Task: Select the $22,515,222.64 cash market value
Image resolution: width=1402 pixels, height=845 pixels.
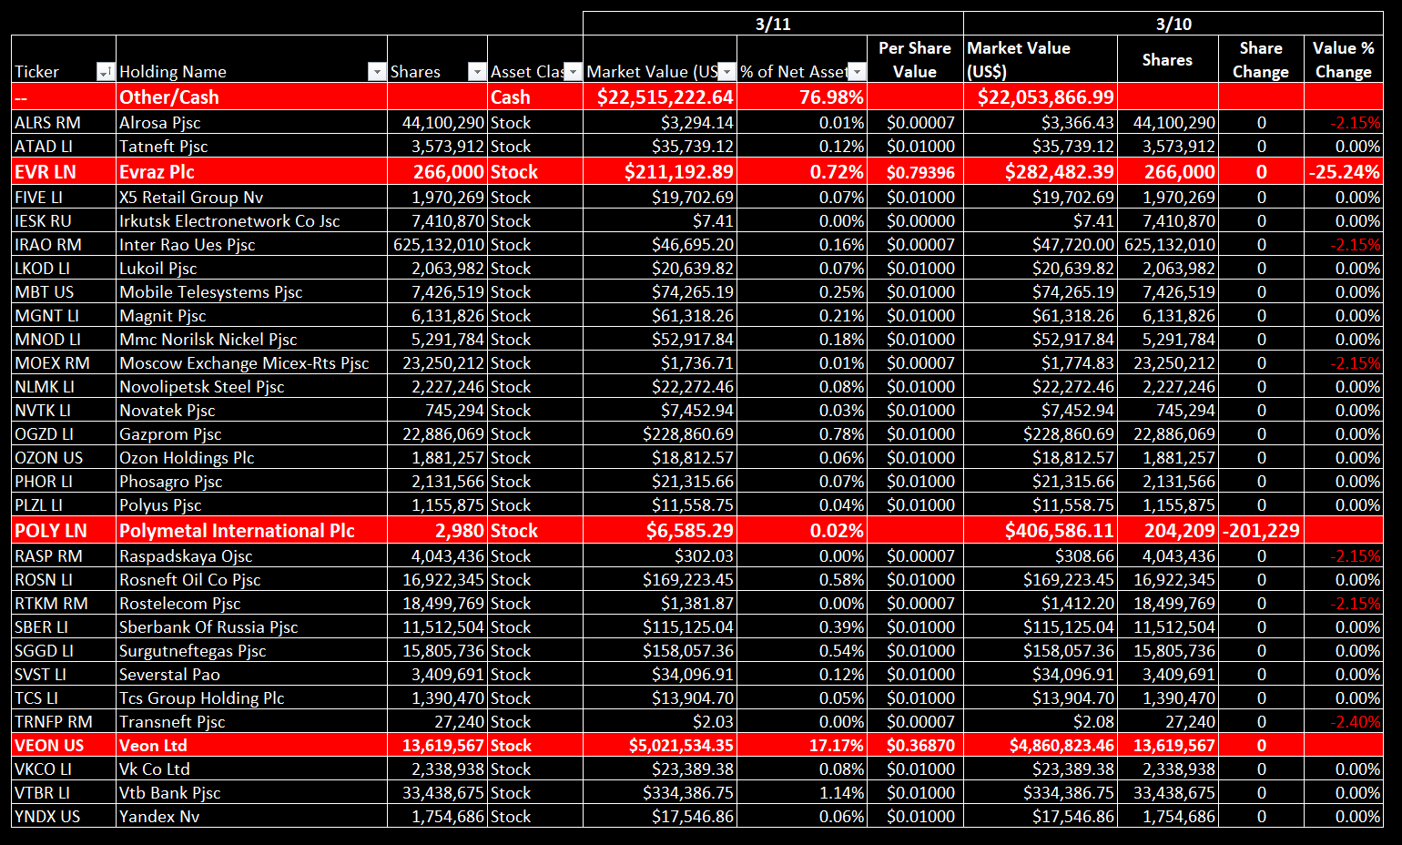Action: [x=660, y=97]
